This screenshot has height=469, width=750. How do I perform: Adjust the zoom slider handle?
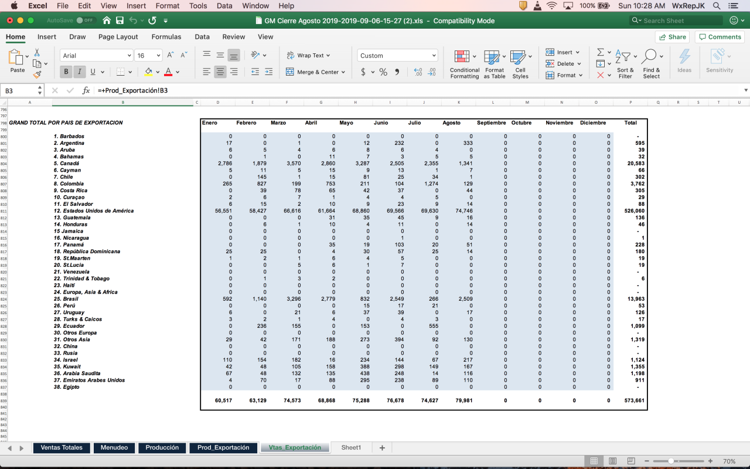point(671,461)
